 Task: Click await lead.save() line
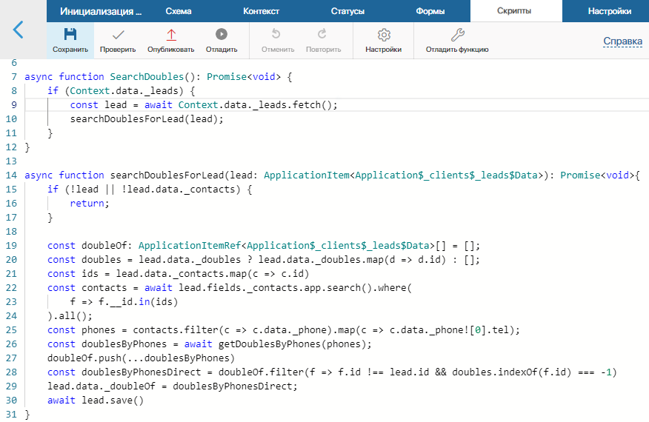(x=95, y=400)
